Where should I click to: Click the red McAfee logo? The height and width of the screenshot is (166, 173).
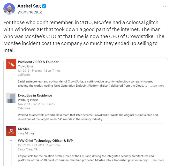coord(11,131)
